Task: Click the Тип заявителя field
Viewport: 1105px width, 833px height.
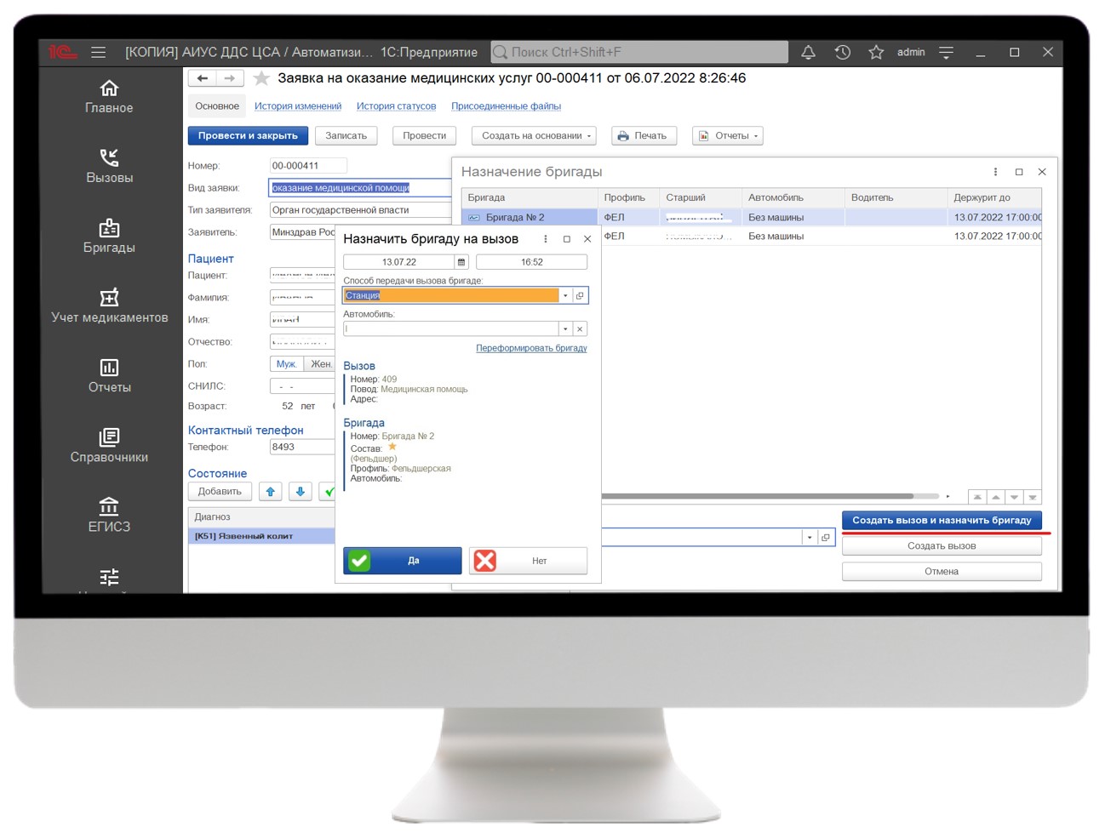Action: [359, 210]
